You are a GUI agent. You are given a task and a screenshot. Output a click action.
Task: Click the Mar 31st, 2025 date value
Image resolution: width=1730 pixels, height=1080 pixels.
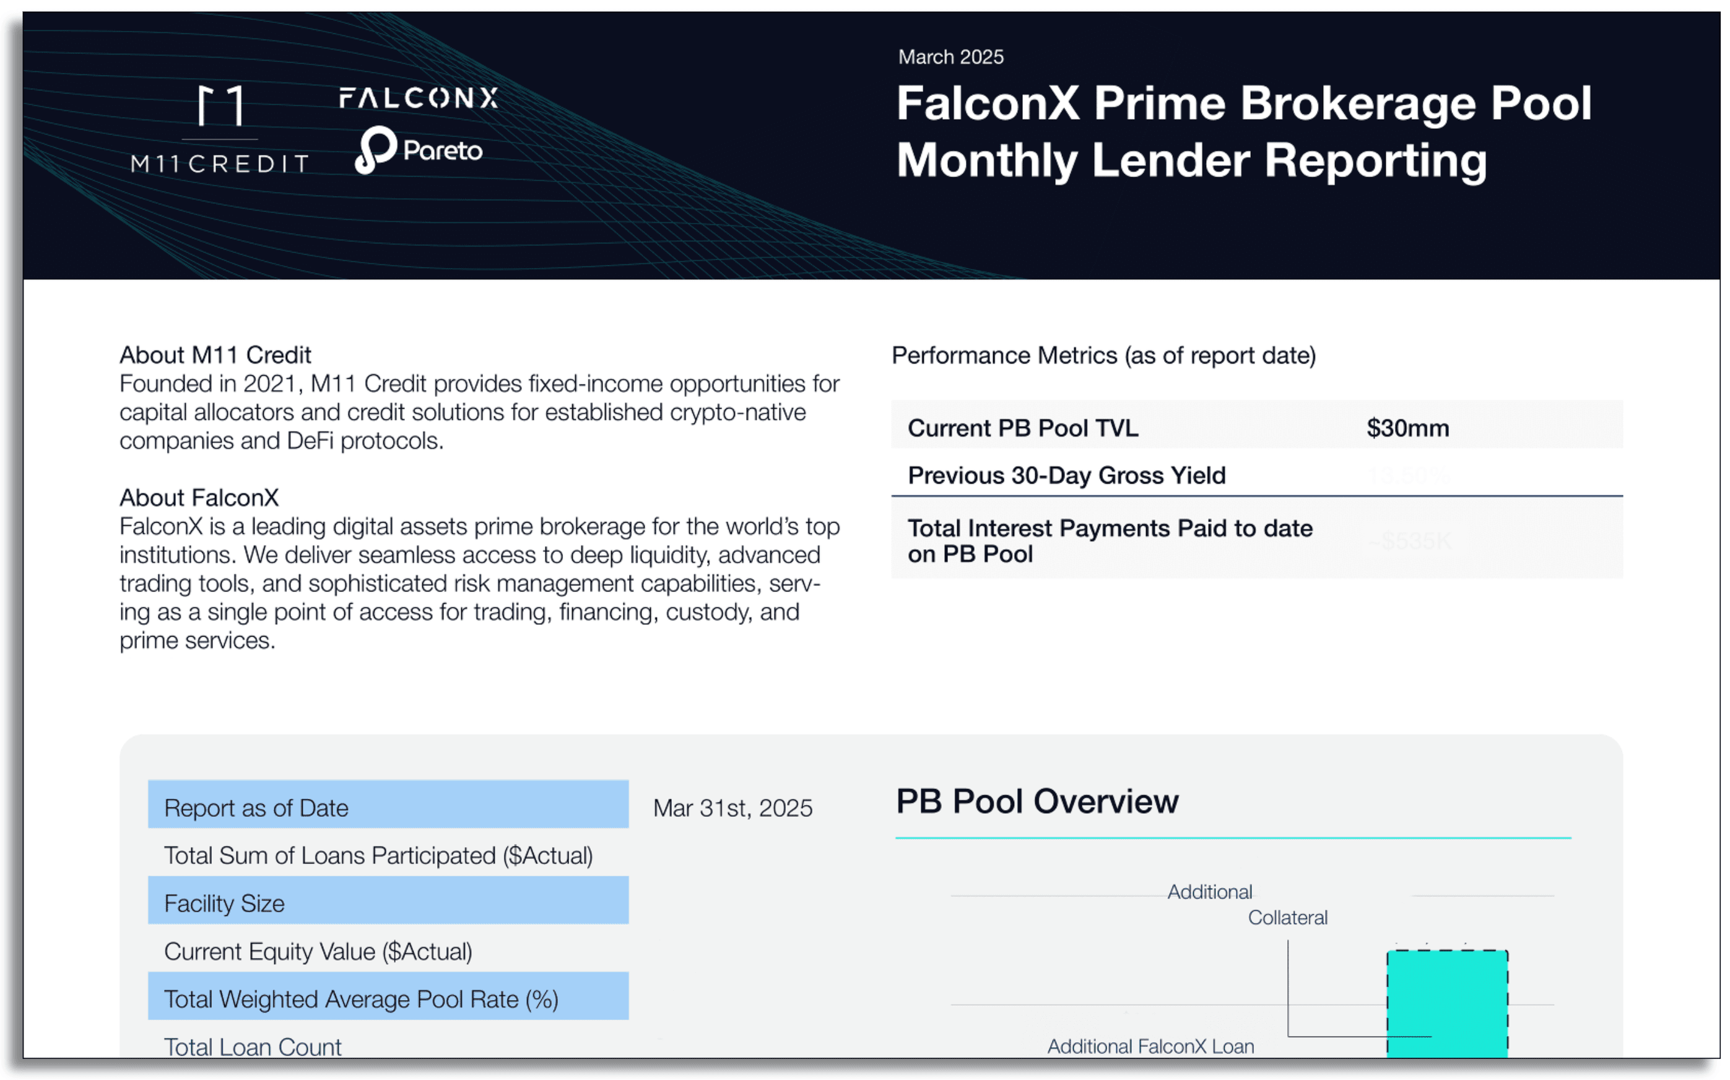click(x=732, y=808)
